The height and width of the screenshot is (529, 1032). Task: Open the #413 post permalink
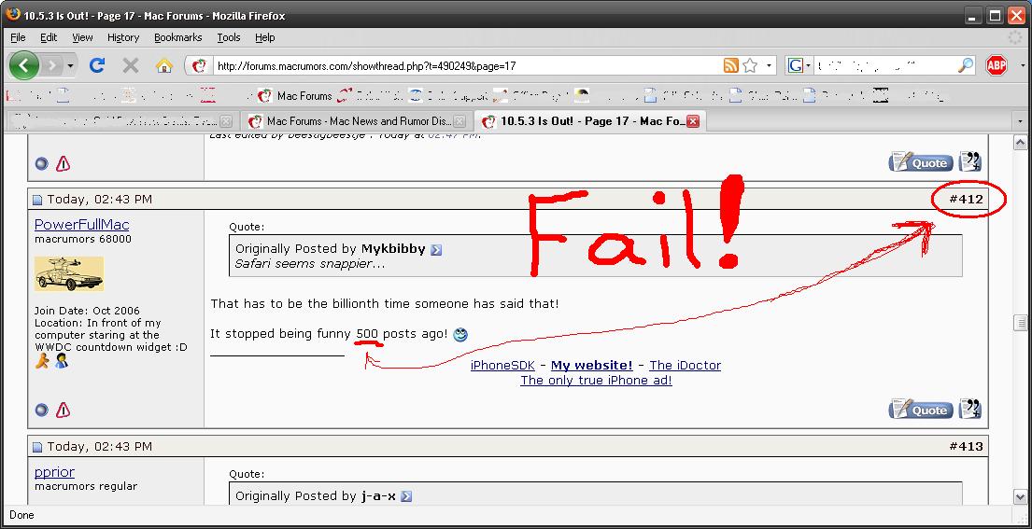tap(966, 446)
